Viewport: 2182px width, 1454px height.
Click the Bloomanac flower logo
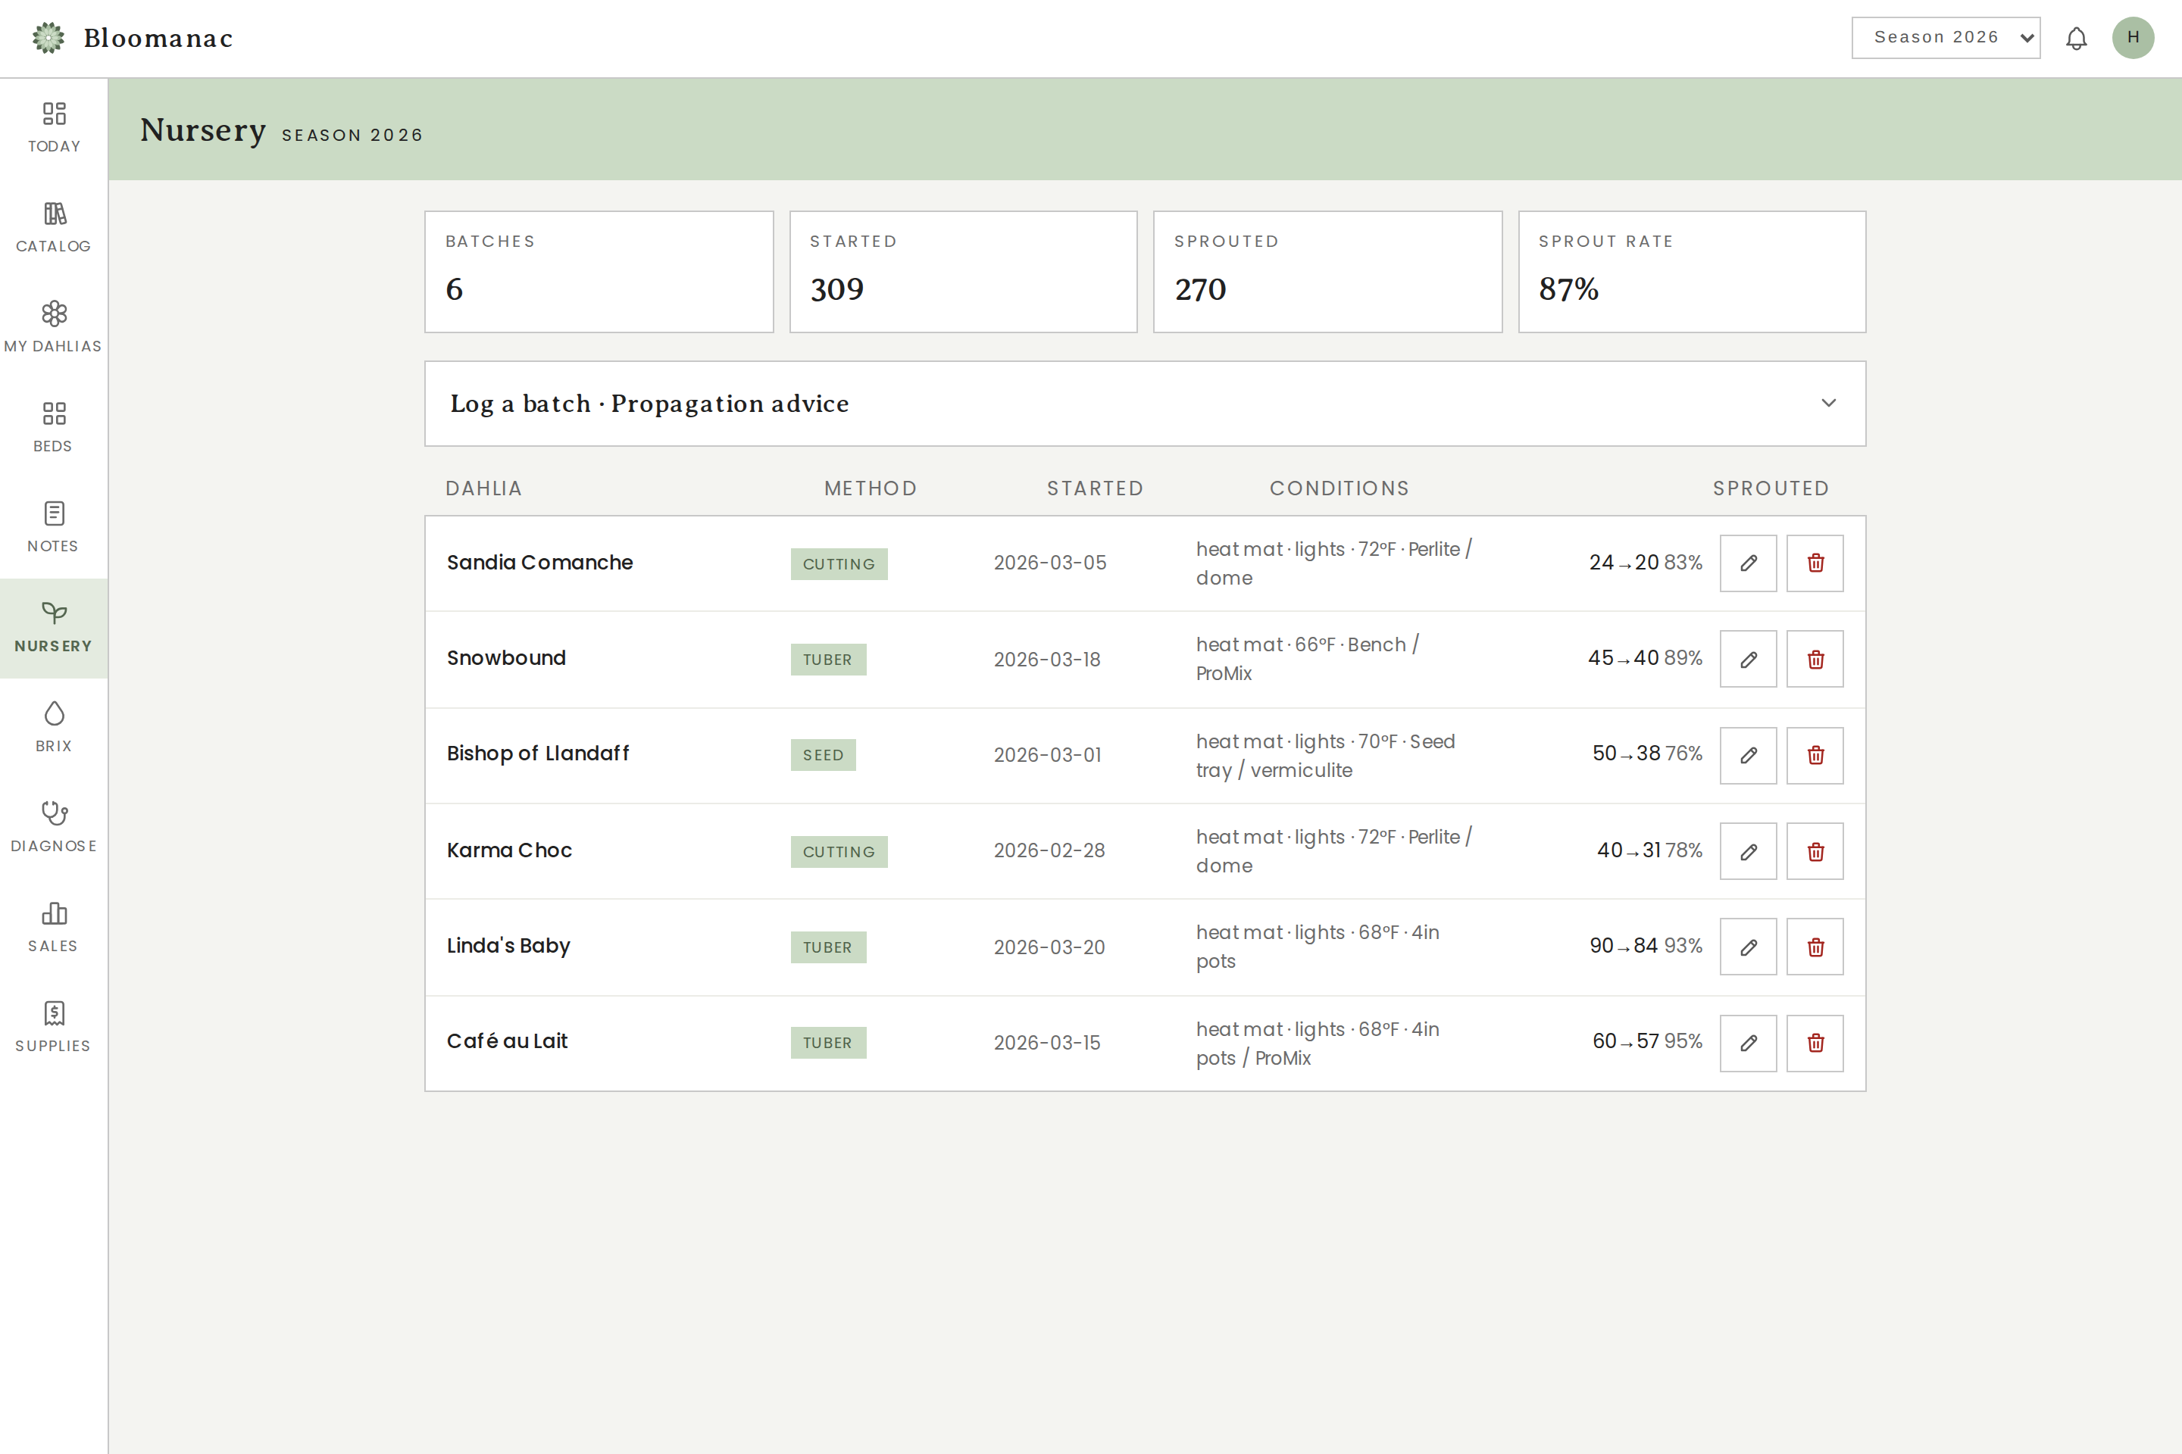[48, 38]
